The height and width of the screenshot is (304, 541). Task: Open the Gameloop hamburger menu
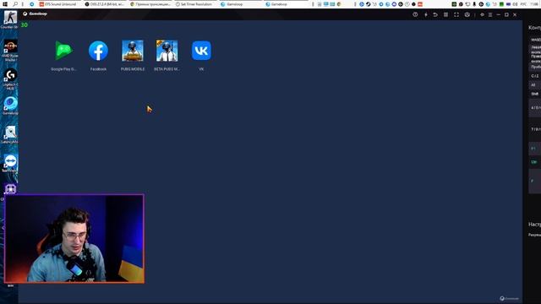(x=490, y=15)
